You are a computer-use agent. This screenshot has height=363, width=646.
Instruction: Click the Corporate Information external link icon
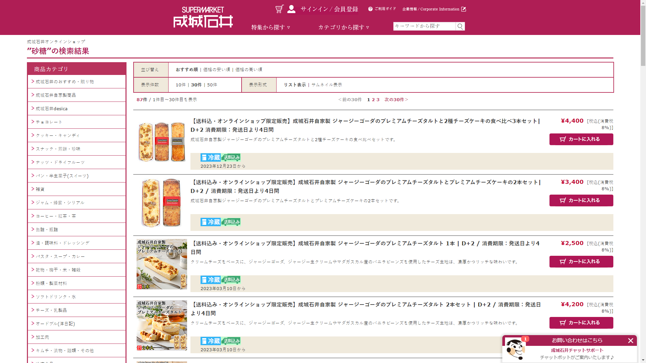click(x=464, y=9)
